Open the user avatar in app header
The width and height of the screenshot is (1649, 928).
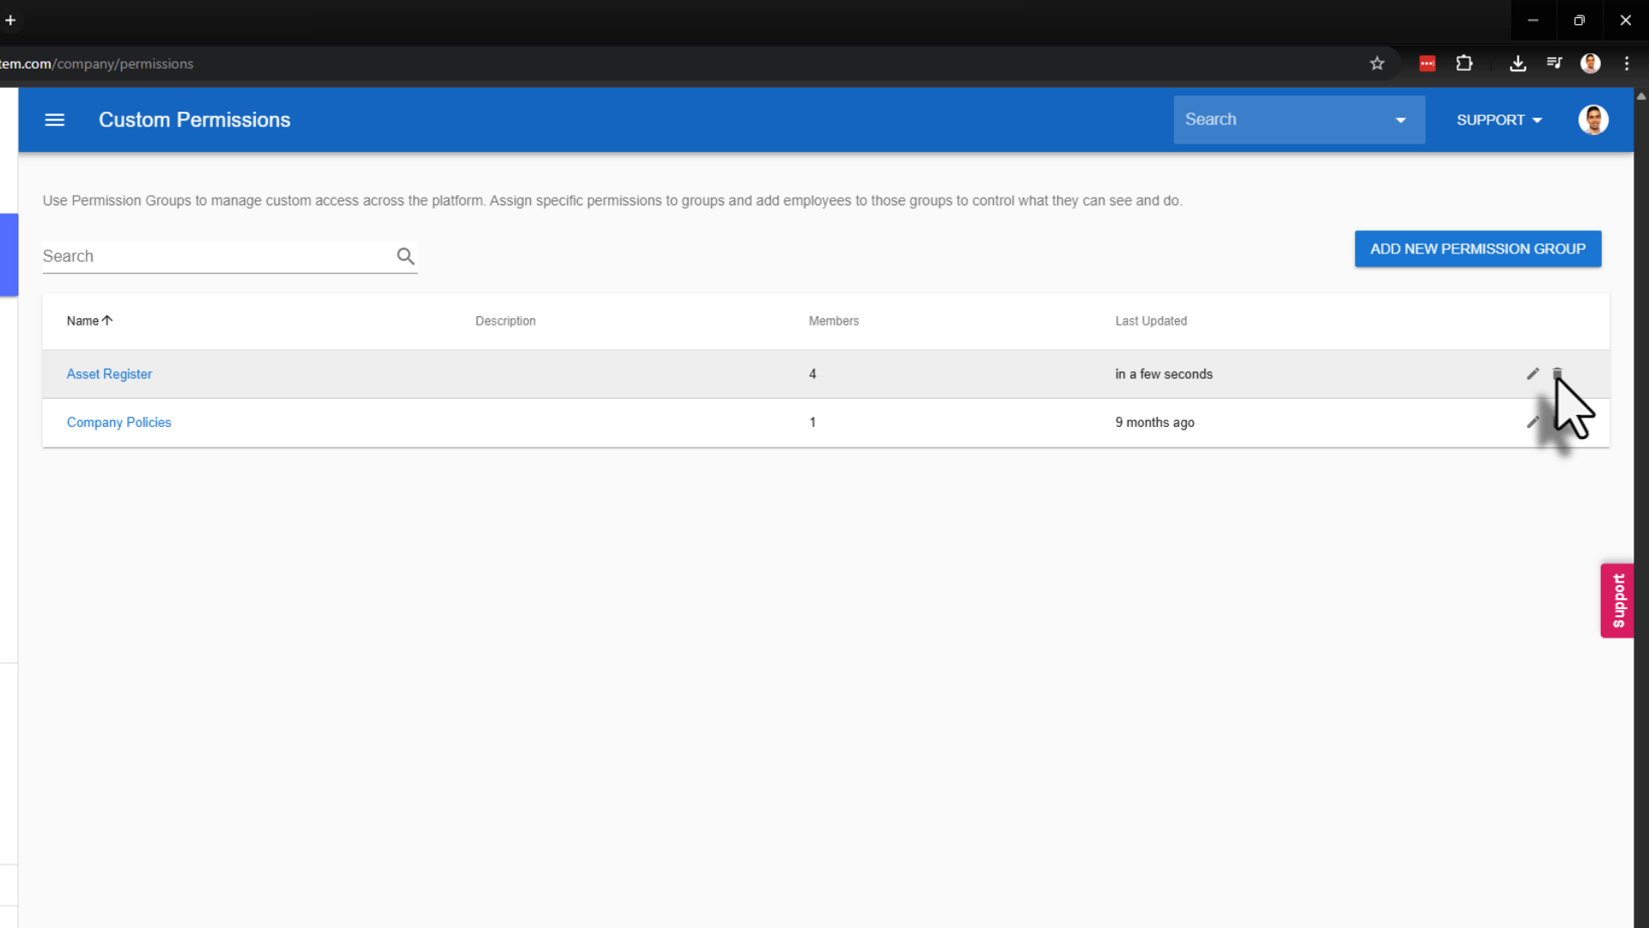[1593, 120]
